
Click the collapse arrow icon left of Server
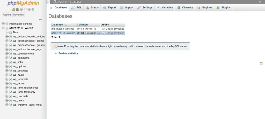[49, 2]
